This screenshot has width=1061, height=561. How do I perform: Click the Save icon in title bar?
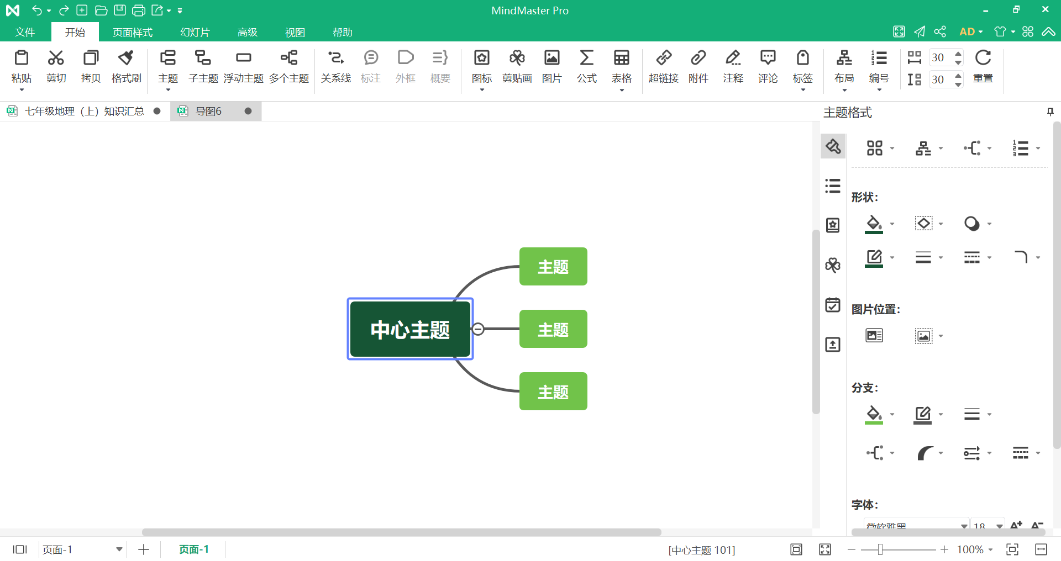[x=120, y=10]
